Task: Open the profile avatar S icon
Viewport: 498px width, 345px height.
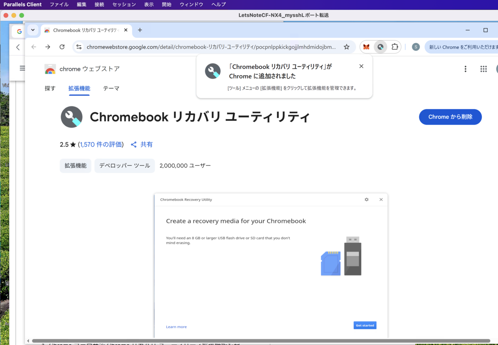Action: (416, 47)
